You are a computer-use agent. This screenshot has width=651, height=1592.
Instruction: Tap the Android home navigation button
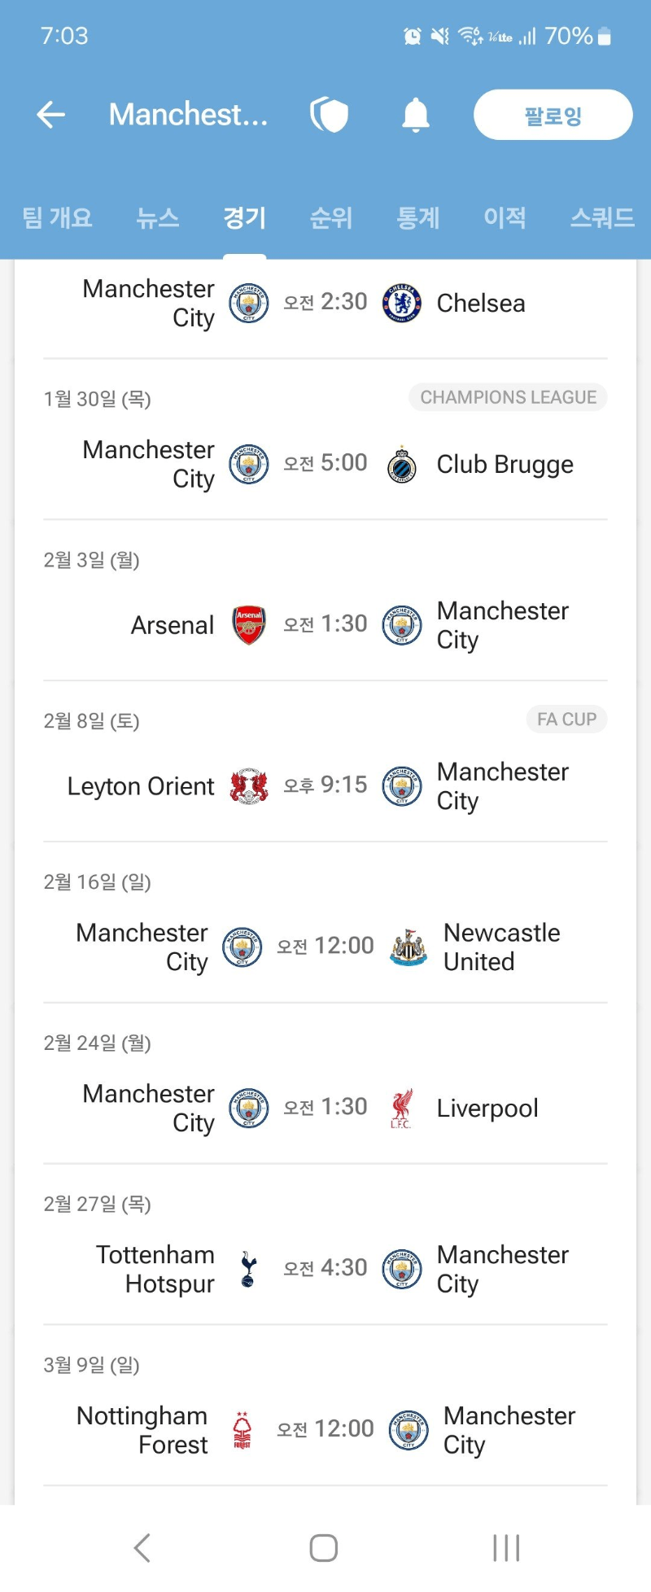click(x=324, y=1548)
